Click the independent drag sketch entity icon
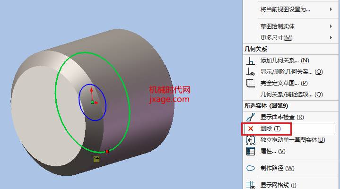The height and width of the screenshot is (189, 340). click(x=251, y=140)
